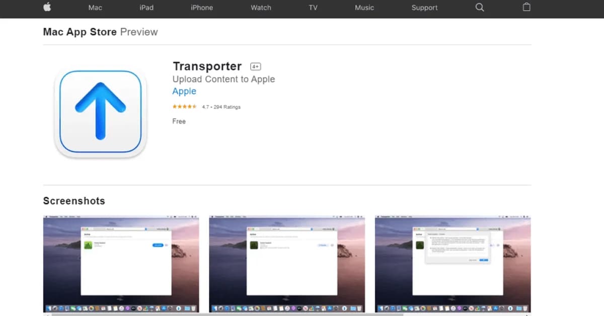The image size is (604, 316).
Task: Click the 4+ age rating badge
Action: (x=255, y=66)
